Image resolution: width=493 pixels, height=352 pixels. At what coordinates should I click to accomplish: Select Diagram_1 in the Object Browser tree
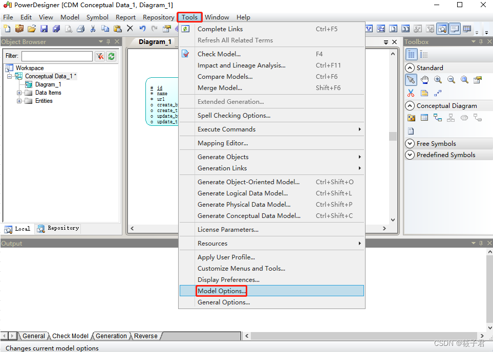(x=48, y=84)
